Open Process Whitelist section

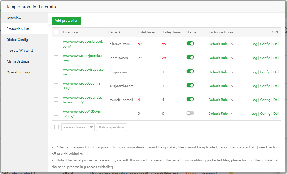pos(20,51)
